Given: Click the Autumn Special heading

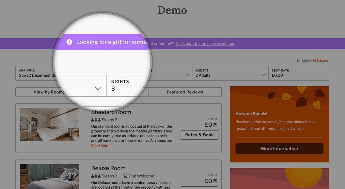Looking at the screenshot, I should coord(251,114).
